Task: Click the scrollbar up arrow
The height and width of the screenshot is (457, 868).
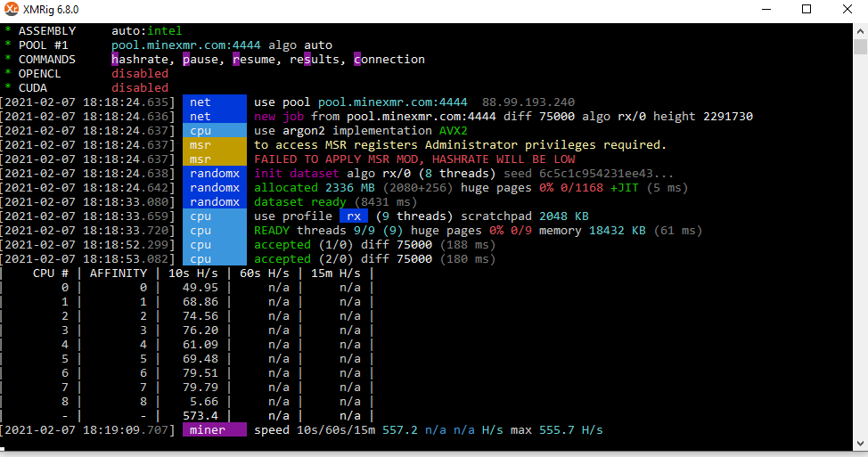Action: (x=860, y=30)
